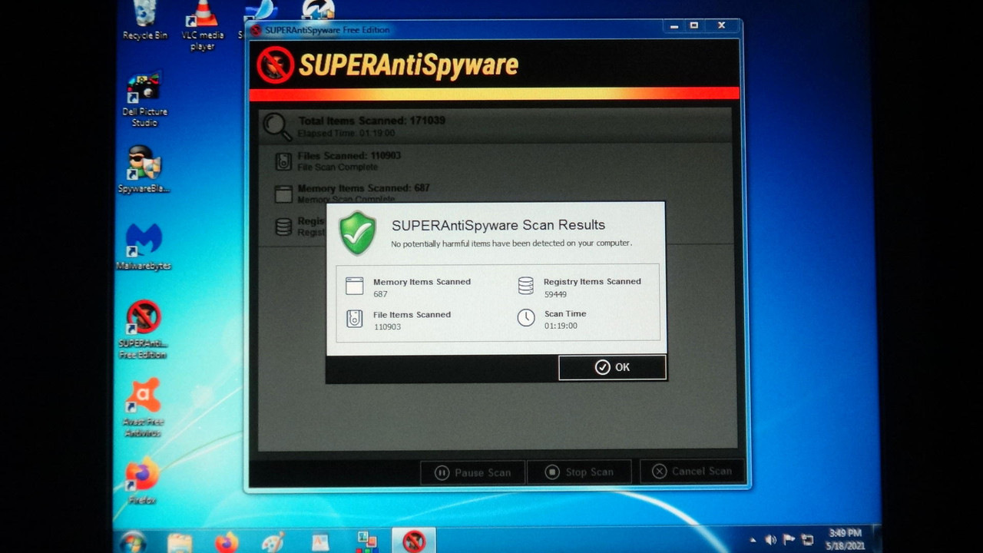Image resolution: width=983 pixels, height=553 pixels.
Task: Click 'Total Items Scanned: 171039' text
Action: pos(372,121)
